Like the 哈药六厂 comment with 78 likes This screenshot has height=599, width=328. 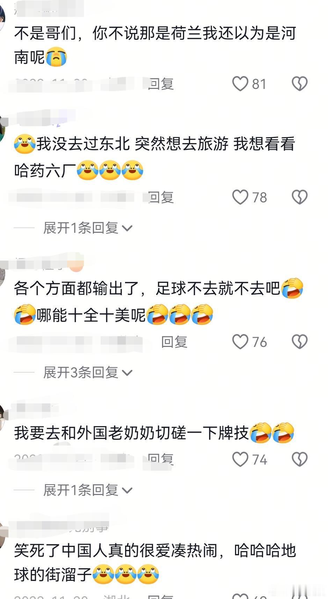[x=240, y=197]
